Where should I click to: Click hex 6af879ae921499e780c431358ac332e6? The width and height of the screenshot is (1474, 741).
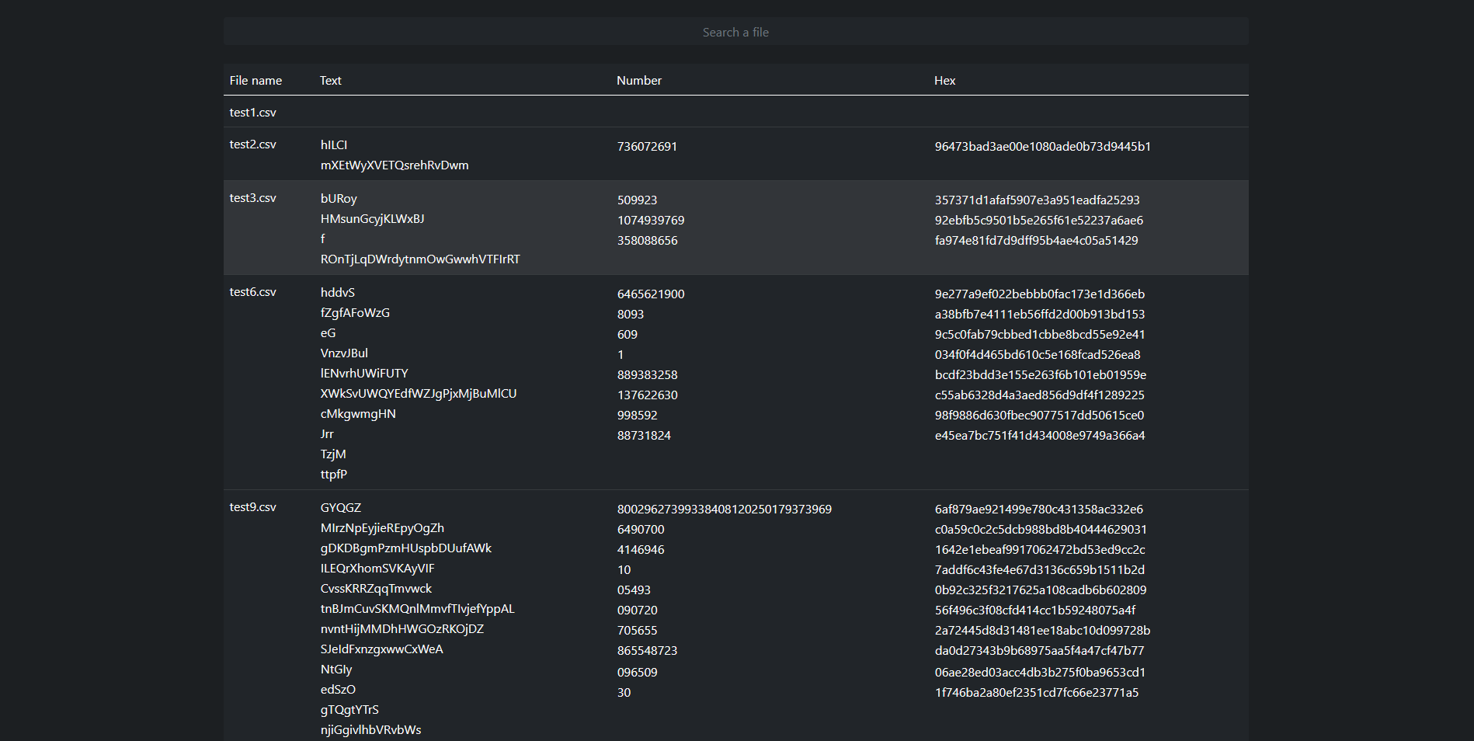click(x=1039, y=510)
